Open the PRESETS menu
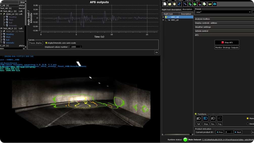Image resolution: width=254 pixels, height=143 pixels. point(189,1)
